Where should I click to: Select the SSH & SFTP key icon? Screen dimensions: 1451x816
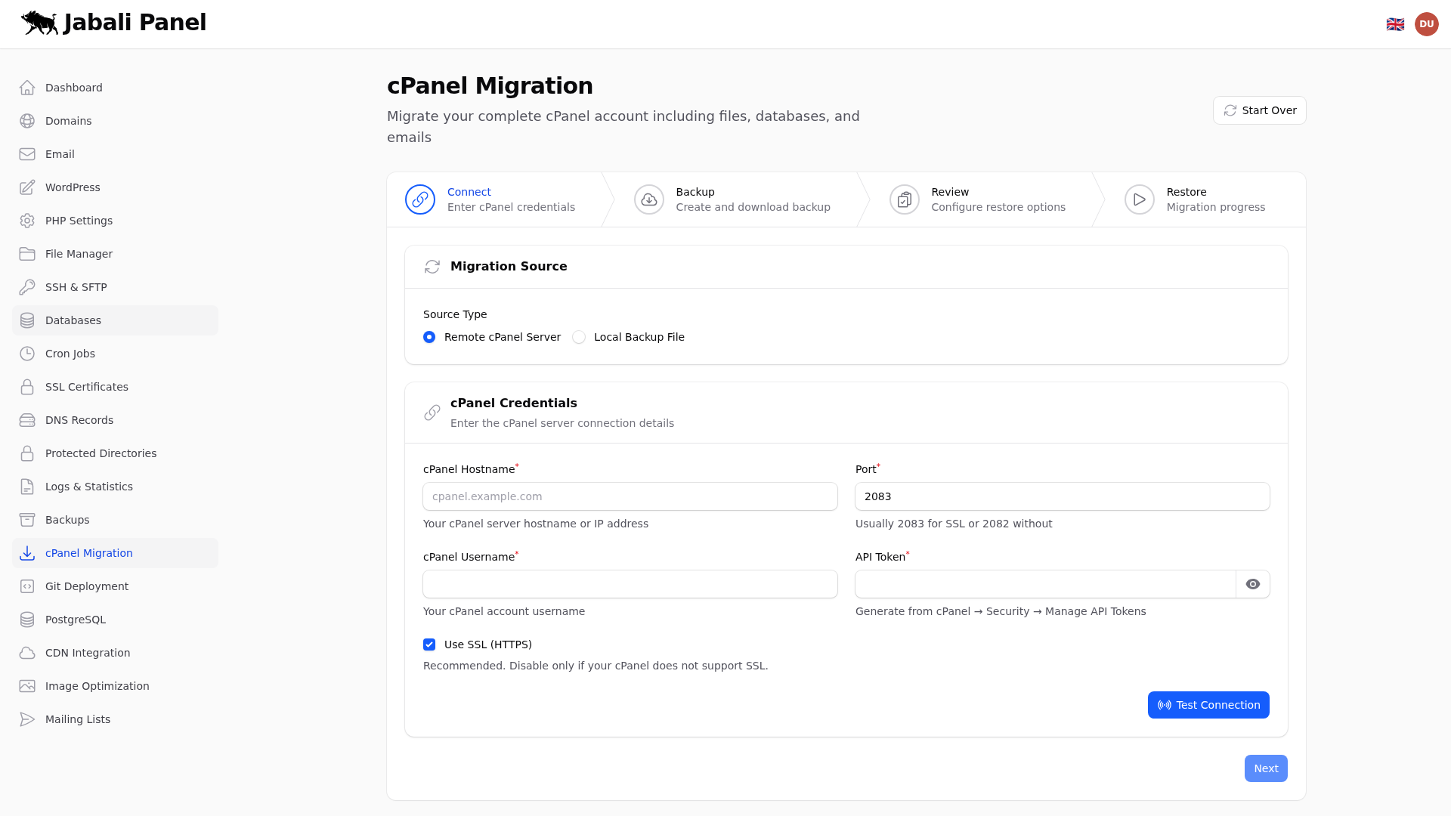(27, 286)
